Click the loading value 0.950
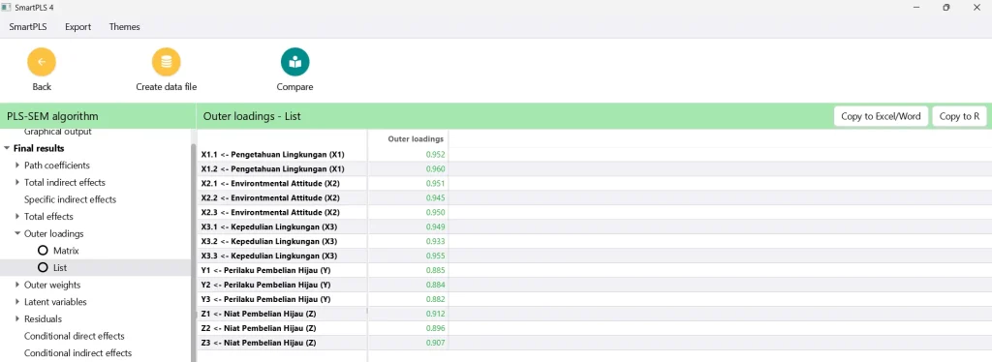Viewport: 992px width, 362px height. click(x=435, y=212)
